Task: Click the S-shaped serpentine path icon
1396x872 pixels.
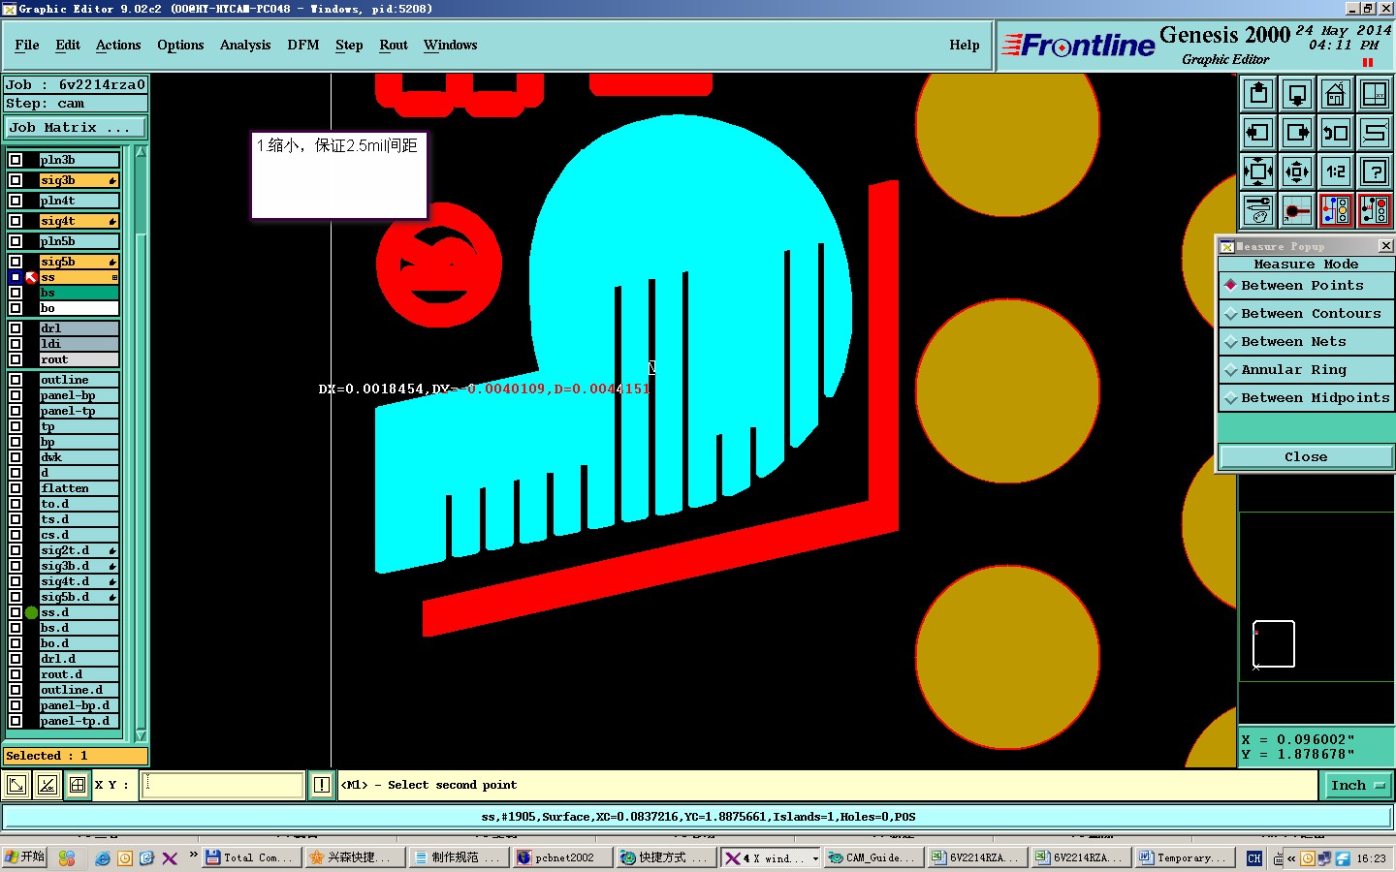Action: pyautogui.click(x=1375, y=133)
